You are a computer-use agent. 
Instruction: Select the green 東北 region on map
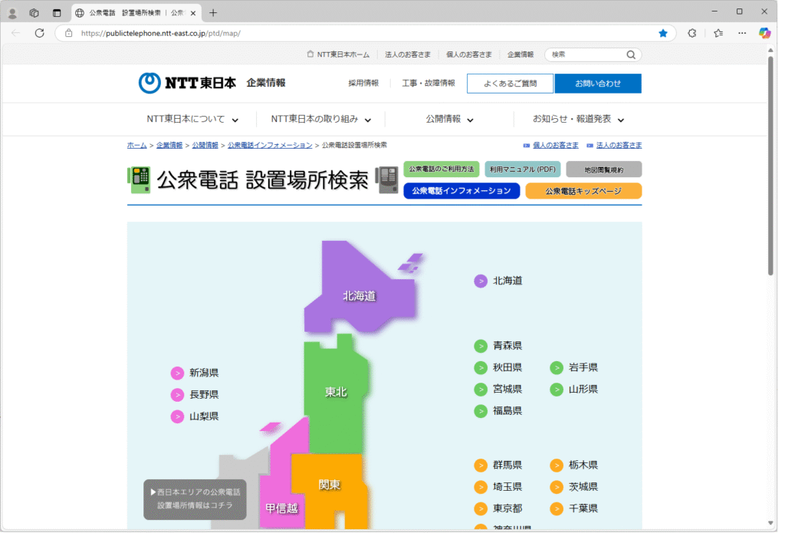[336, 392]
